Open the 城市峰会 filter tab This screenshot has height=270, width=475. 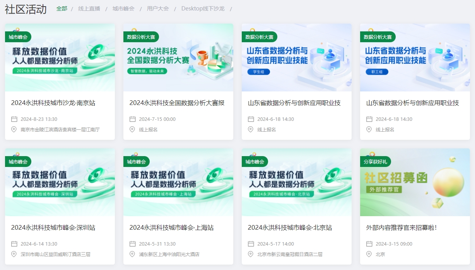pos(123,9)
